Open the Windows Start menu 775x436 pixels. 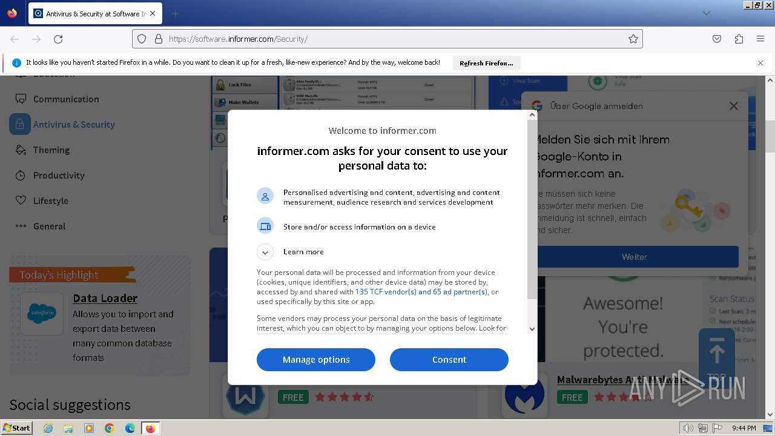coord(16,428)
